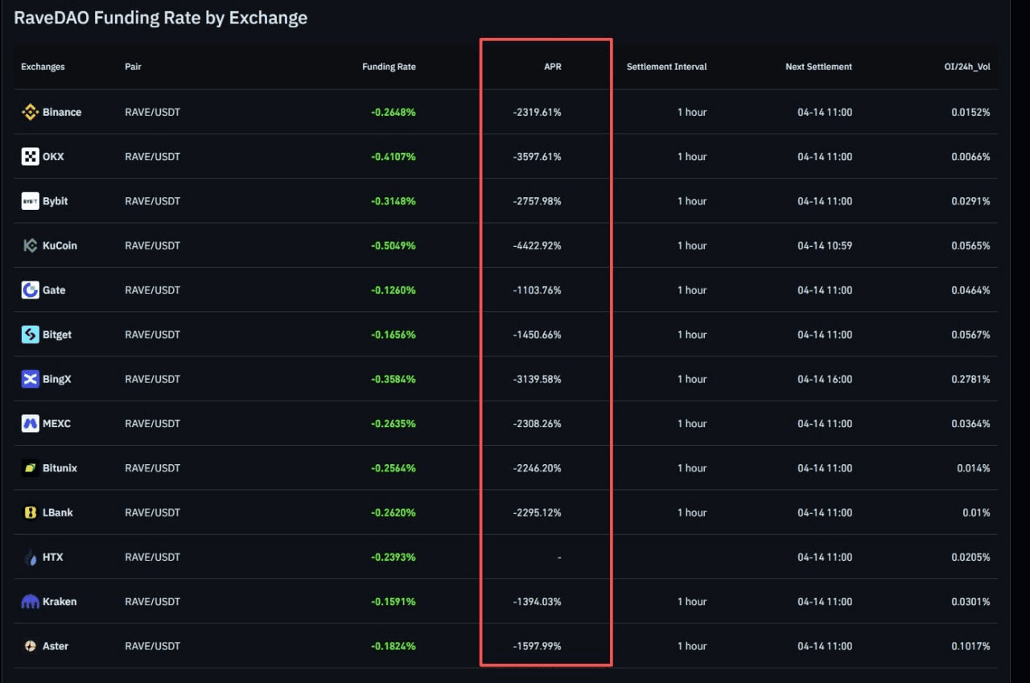Click the Next Settlement column header
This screenshot has height=683, width=1030.
(818, 67)
